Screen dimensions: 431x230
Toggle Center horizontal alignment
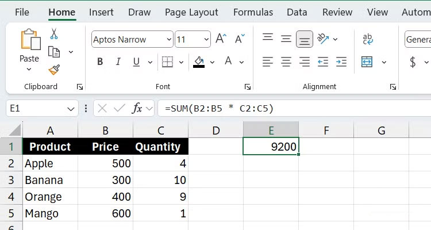pyautogui.click(x=286, y=62)
